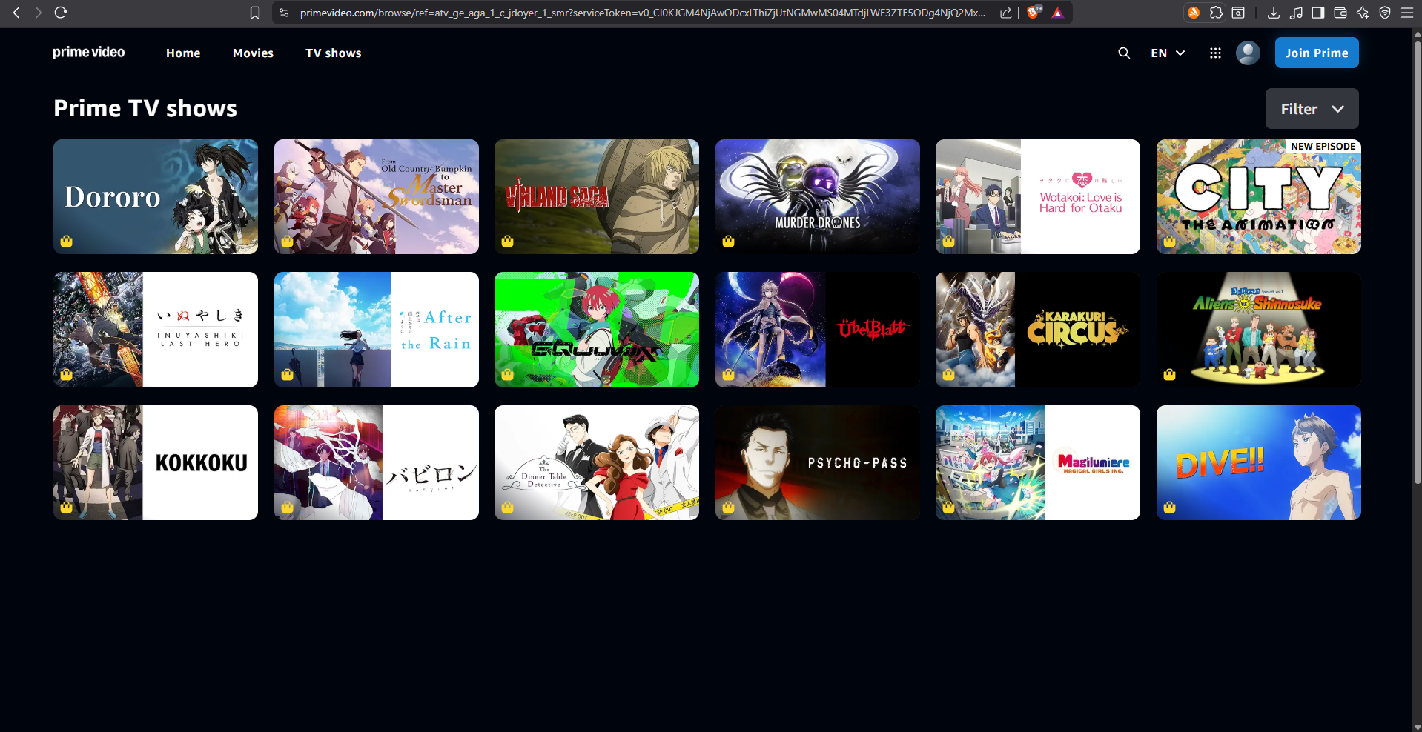This screenshot has width=1422, height=732.
Task: Click the page vertical scrollbar thumb
Action: coord(1418,261)
